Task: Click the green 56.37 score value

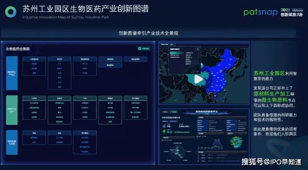Action: (x=169, y=132)
